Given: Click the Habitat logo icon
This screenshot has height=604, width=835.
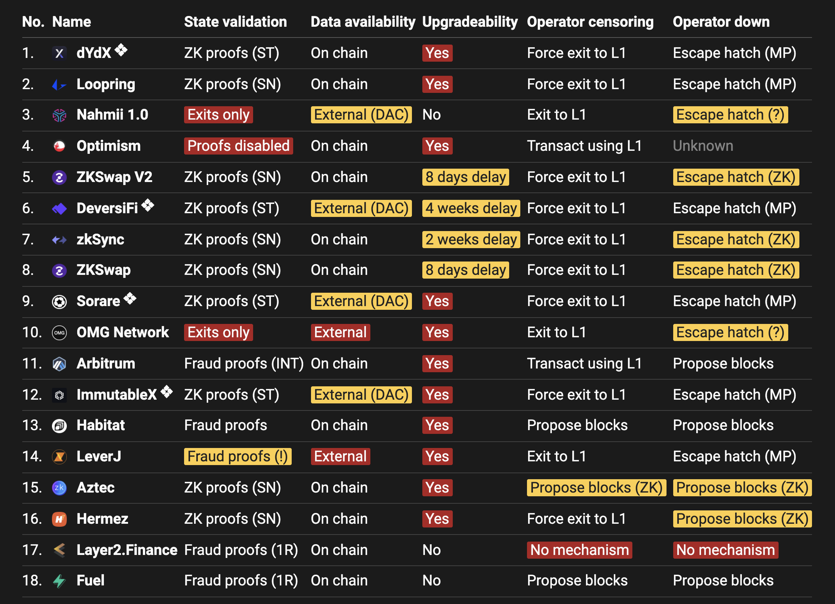Looking at the screenshot, I should [x=59, y=426].
